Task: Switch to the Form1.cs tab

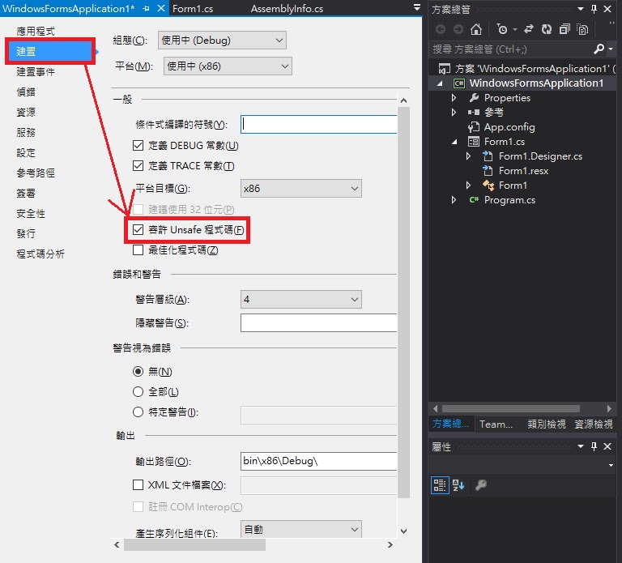Action: click(193, 9)
